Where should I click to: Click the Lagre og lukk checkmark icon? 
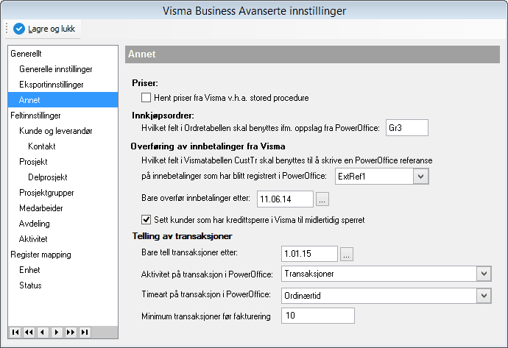click(x=19, y=29)
